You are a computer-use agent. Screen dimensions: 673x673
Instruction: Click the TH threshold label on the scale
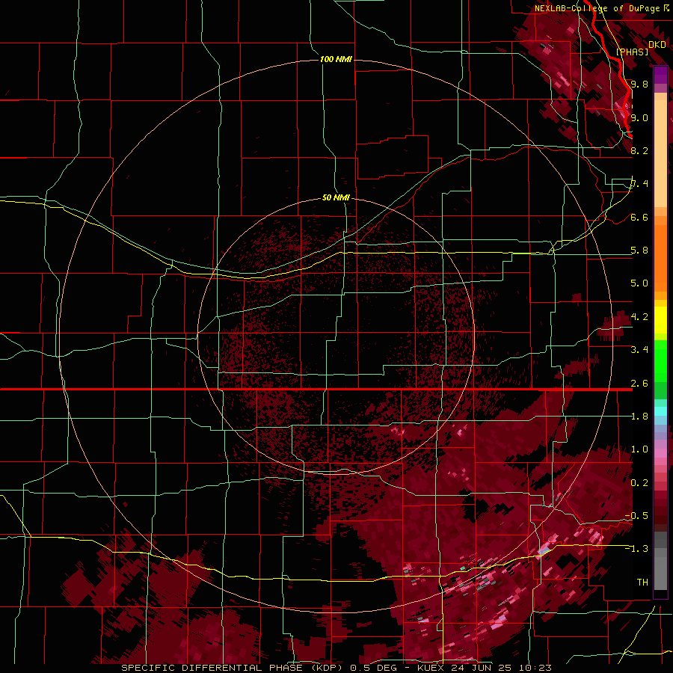coord(642,583)
